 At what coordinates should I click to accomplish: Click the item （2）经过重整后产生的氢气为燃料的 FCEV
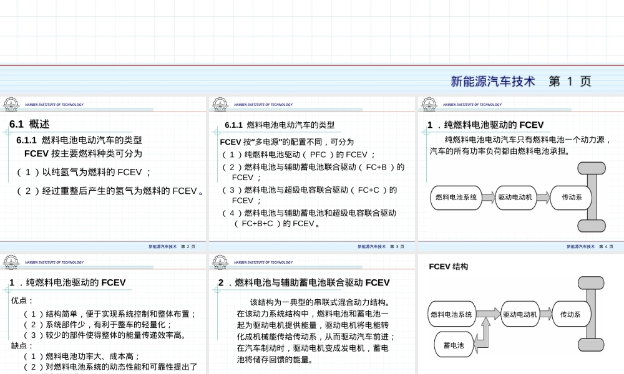click(110, 191)
